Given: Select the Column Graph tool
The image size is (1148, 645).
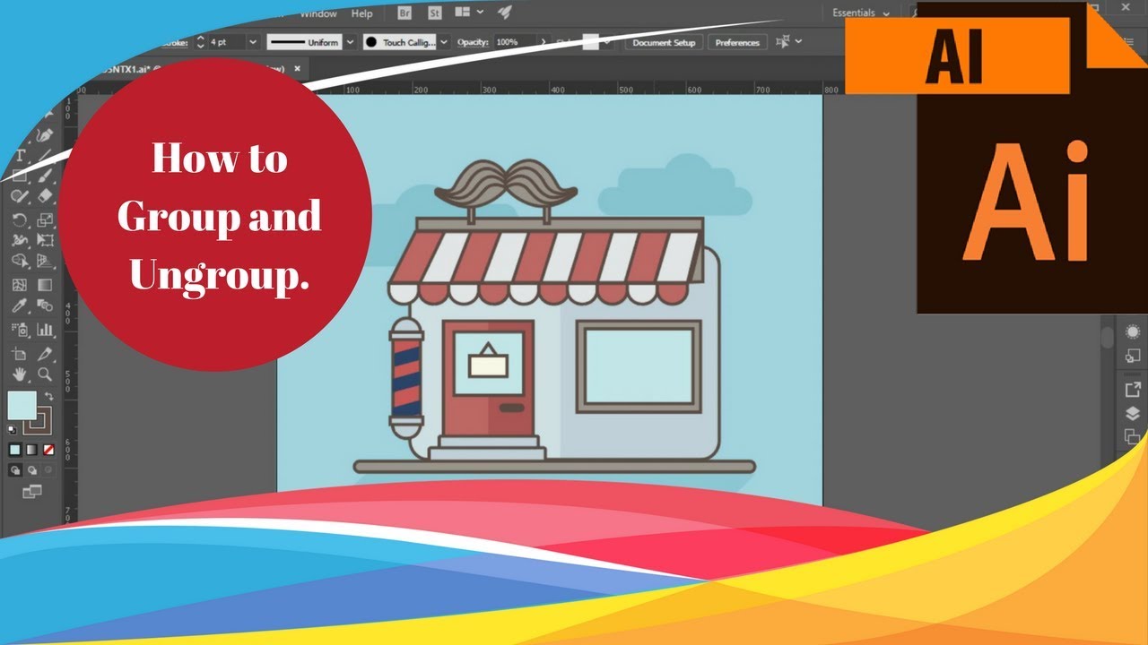Looking at the screenshot, I should click(44, 330).
